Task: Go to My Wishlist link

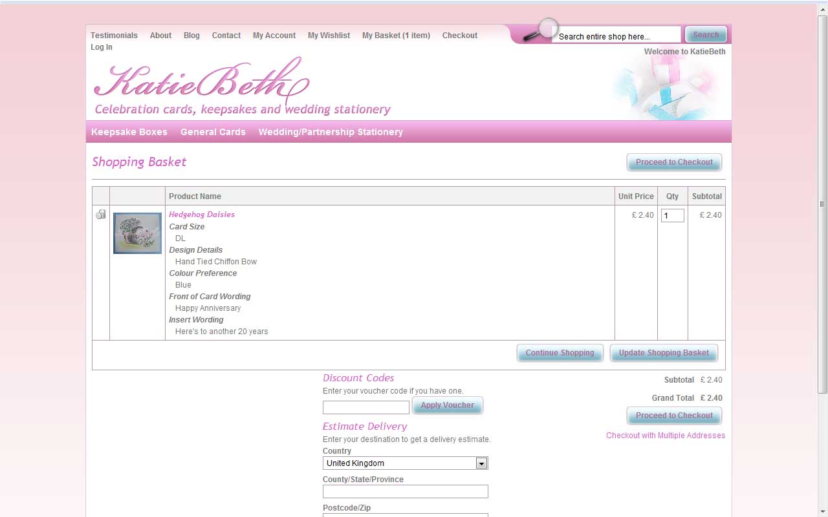Action: pyautogui.click(x=329, y=36)
